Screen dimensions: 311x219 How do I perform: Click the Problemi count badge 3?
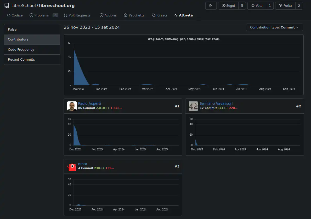point(55,15)
